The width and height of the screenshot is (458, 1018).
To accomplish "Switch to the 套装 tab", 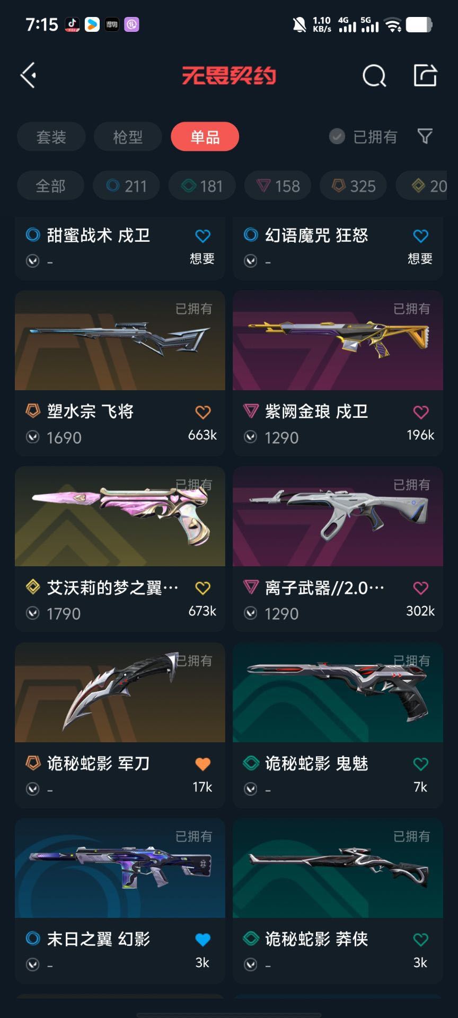I will tap(51, 137).
